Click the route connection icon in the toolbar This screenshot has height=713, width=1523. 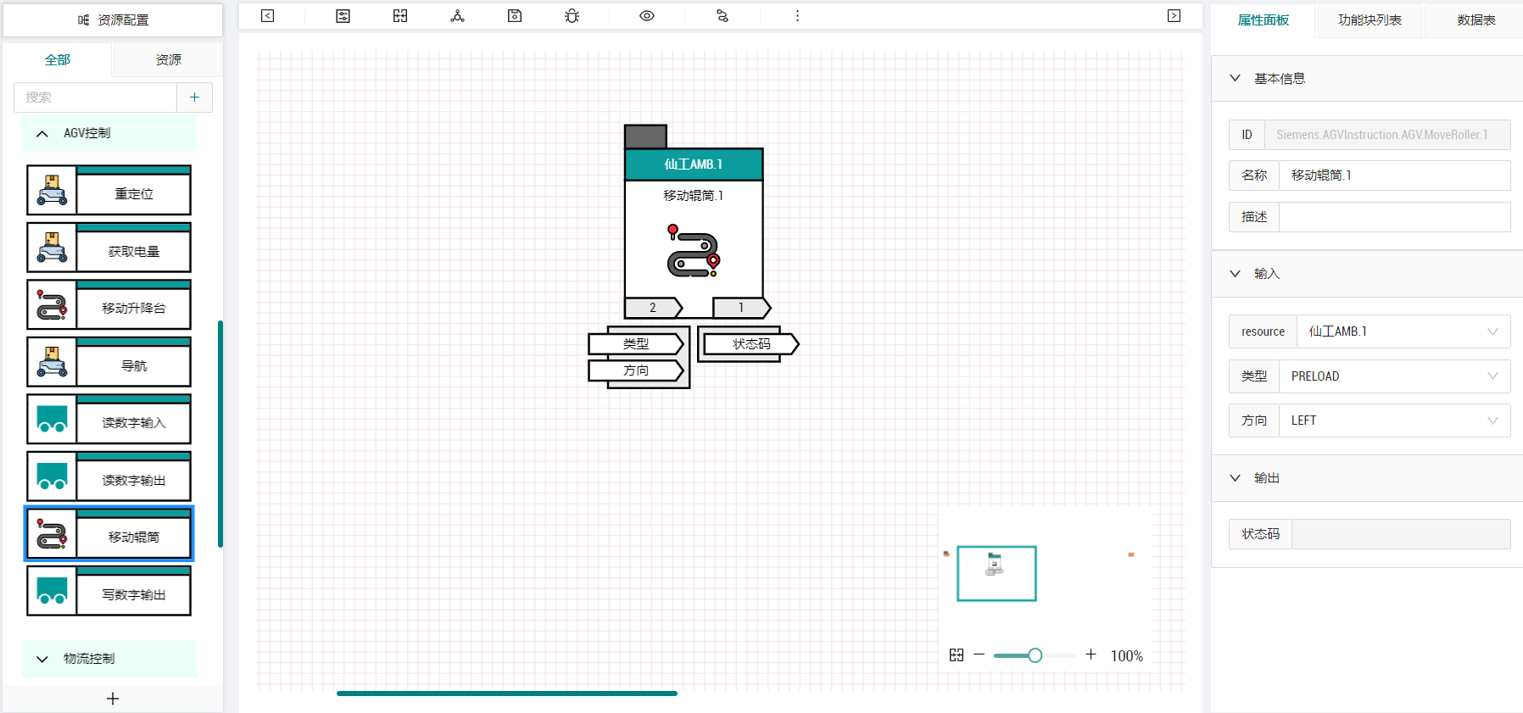click(x=722, y=16)
